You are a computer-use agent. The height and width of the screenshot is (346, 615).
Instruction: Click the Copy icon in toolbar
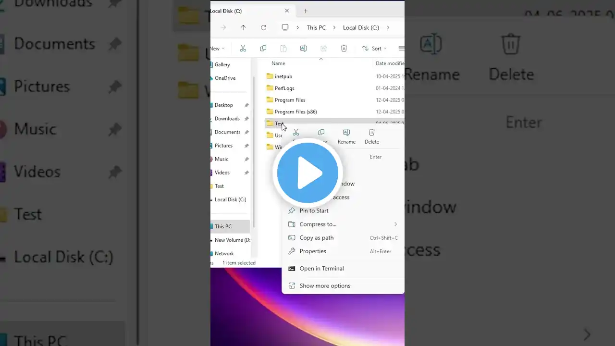tap(263, 49)
